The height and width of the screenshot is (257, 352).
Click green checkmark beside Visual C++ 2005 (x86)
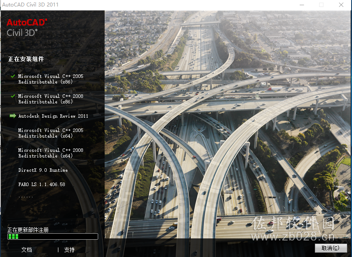coord(13,76)
